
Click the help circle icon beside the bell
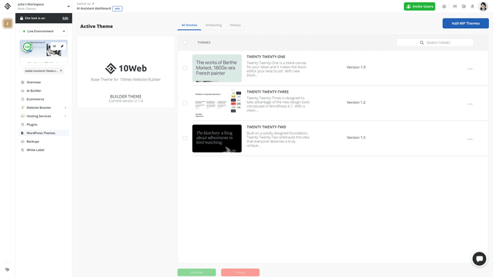[464, 6]
